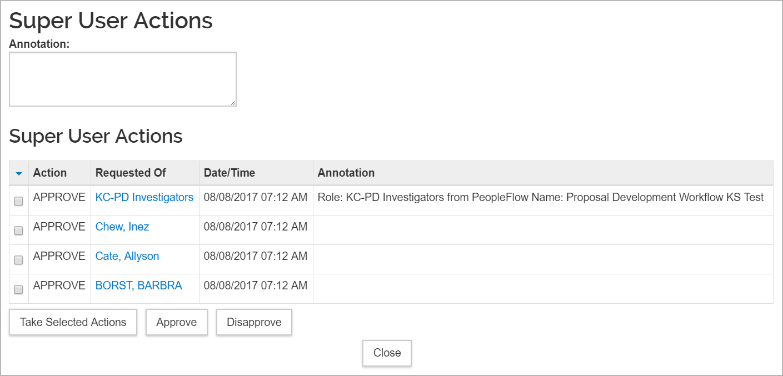Viewport: 783px width, 376px height.
Task: Click the Approve button
Action: (x=177, y=322)
